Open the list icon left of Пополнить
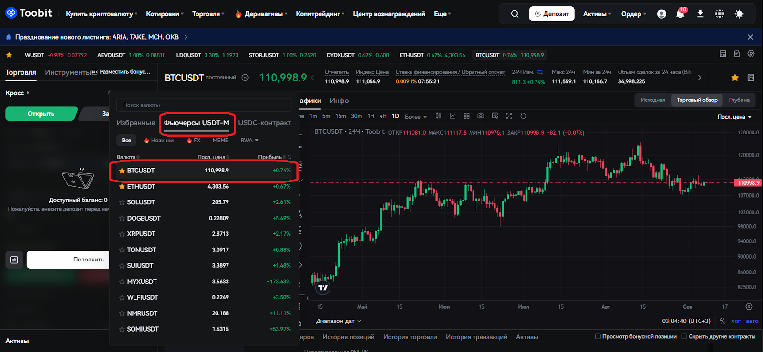The height and width of the screenshot is (352, 763). coord(14,260)
